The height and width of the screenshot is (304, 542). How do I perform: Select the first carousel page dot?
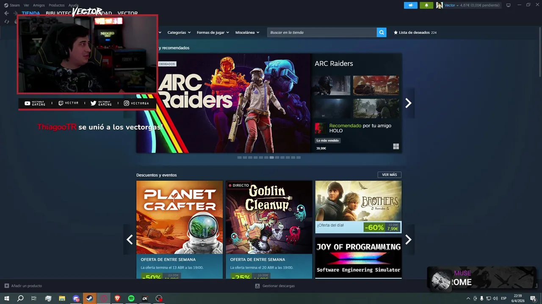tap(240, 157)
